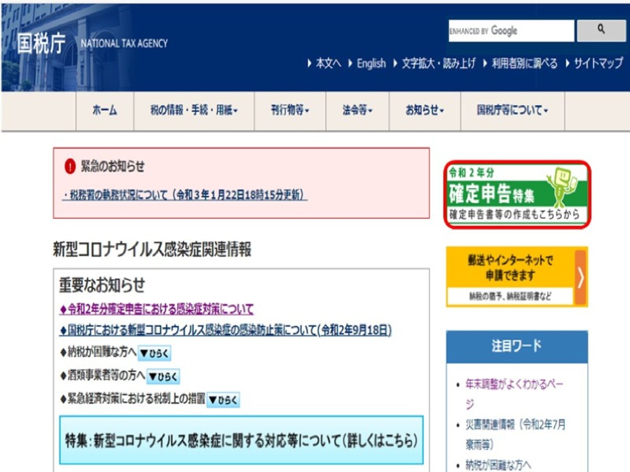Focus the Google search input field
The image size is (630, 472).
[x=511, y=31]
